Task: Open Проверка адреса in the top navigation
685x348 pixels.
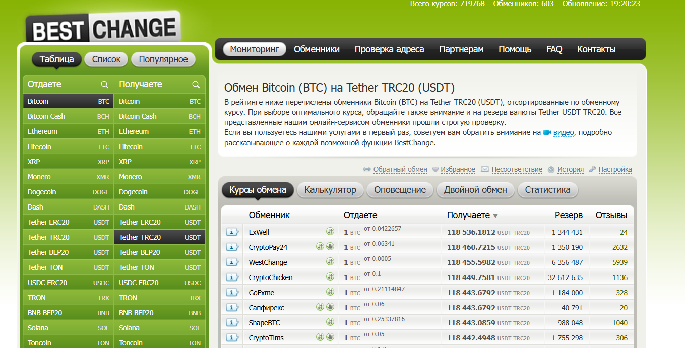Action: (389, 49)
